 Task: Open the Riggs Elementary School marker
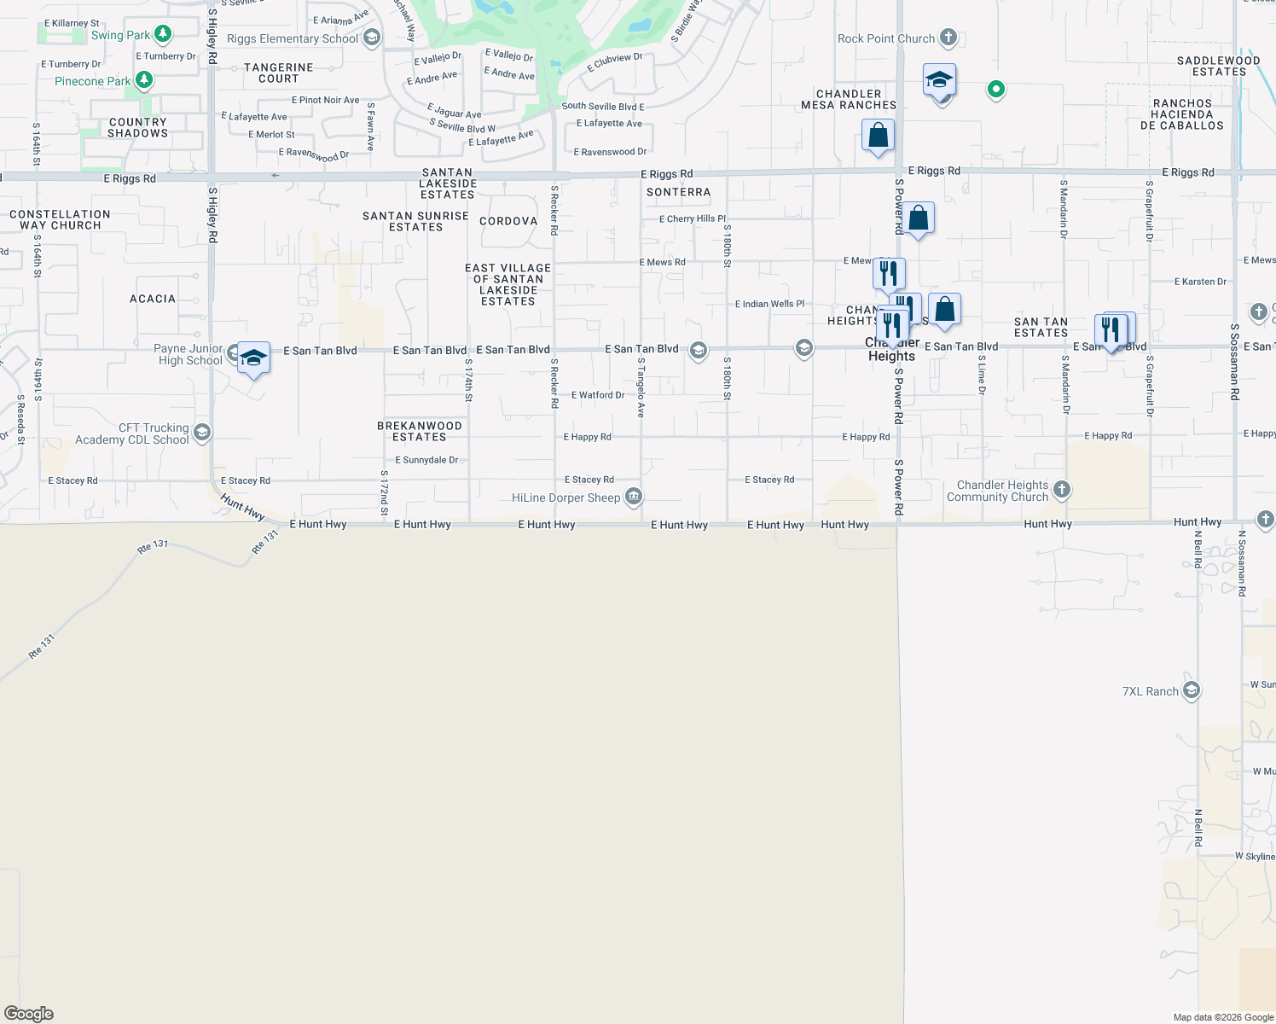click(370, 38)
